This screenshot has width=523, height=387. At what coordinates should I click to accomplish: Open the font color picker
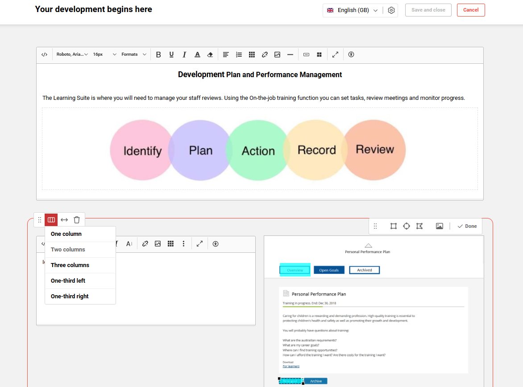tap(197, 54)
